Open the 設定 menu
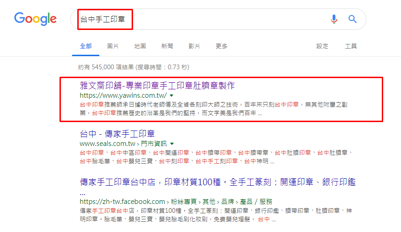Screen dimensions: 401x232 point(322,46)
